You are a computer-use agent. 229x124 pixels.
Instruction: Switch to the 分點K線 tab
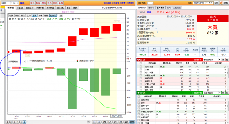pyautogui.click(x=20, y=8)
